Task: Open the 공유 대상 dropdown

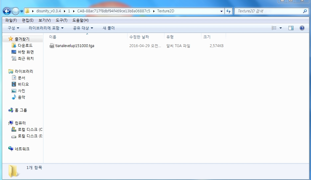Action: point(83,28)
